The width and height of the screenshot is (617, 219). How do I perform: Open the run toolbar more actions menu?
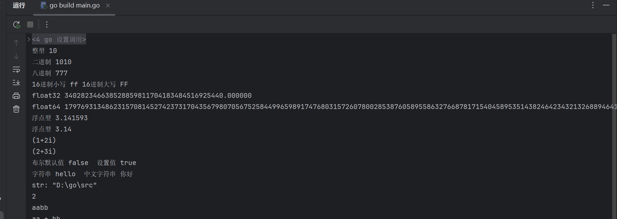coord(47,24)
